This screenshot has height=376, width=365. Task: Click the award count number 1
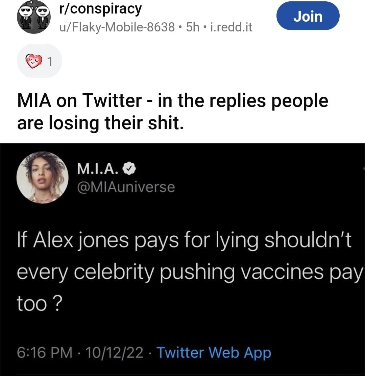pyautogui.click(x=49, y=61)
